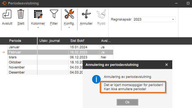Click the message Kan ikke annullere periode!
The width and height of the screenshot is (192, 108).
125,89
